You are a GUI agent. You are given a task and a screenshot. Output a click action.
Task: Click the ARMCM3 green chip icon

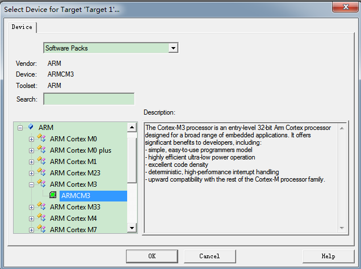pyautogui.click(x=53, y=196)
